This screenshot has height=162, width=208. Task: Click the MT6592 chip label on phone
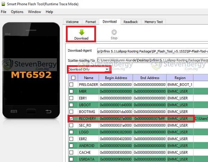[x=31, y=75]
